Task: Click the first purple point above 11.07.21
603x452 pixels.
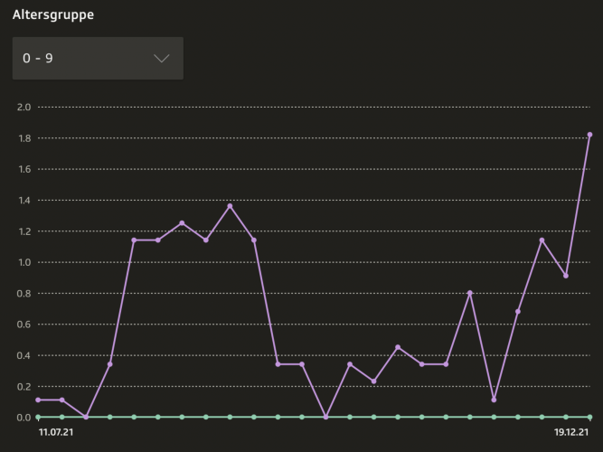Action: (x=38, y=400)
